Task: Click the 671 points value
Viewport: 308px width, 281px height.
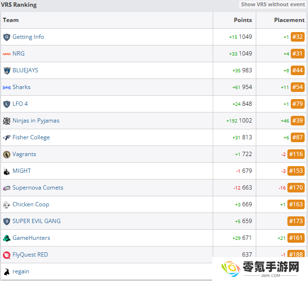Action: point(247,238)
